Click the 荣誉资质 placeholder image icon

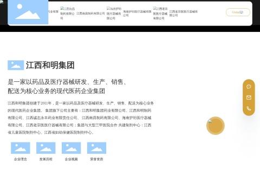click(96, 148)
